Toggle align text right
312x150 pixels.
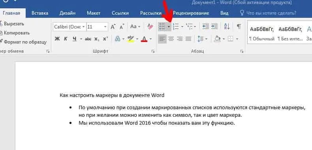click(x=180, y=39)
